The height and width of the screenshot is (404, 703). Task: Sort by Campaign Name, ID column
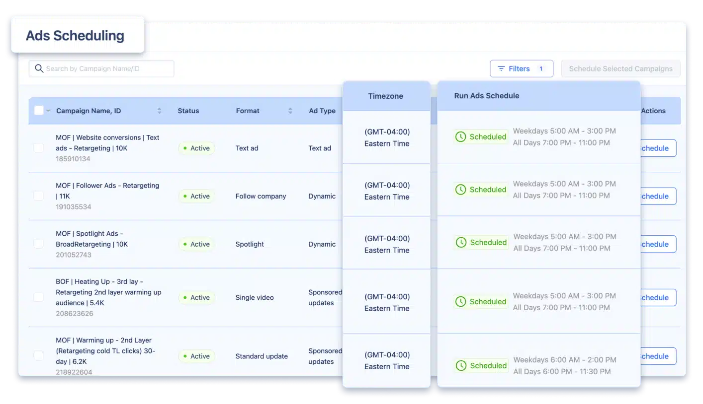[x=159, y=111]
